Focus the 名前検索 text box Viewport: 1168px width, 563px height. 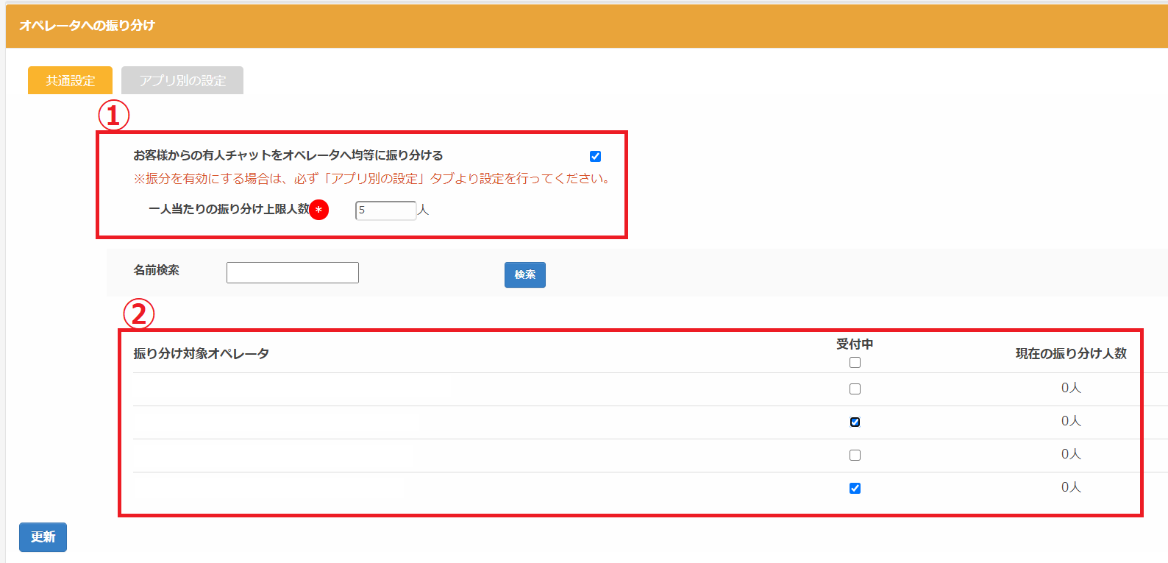coord(292,272)
